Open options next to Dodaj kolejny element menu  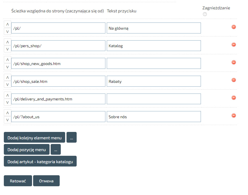click(x=71, y=137)
